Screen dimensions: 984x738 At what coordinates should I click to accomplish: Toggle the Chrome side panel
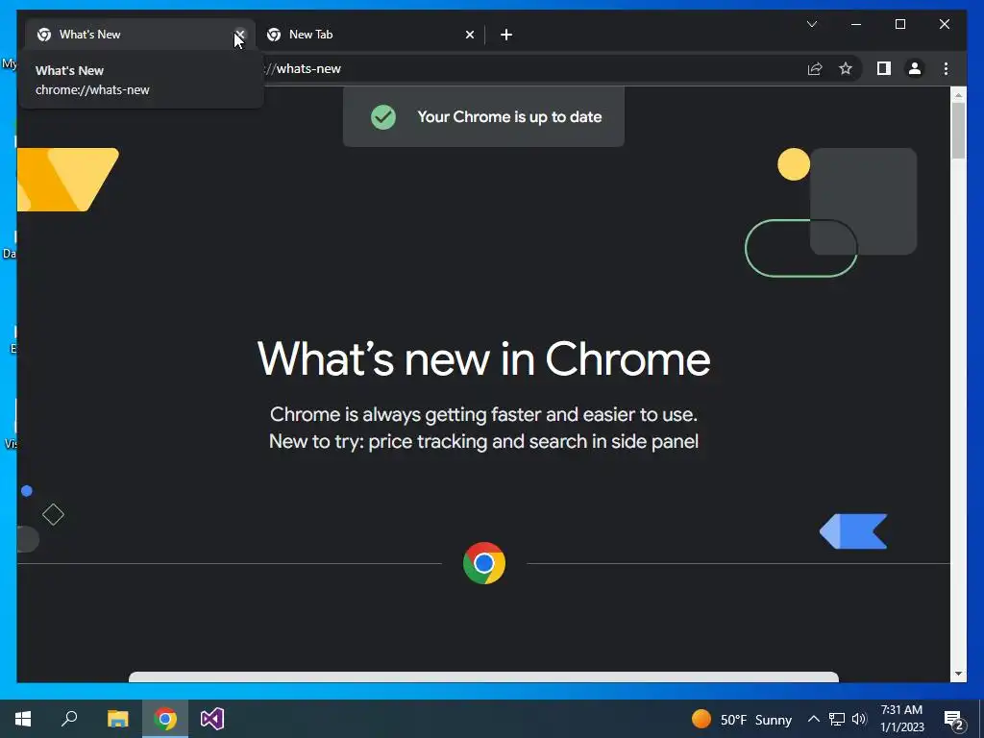pyautogui.click(x=884, y=68)
